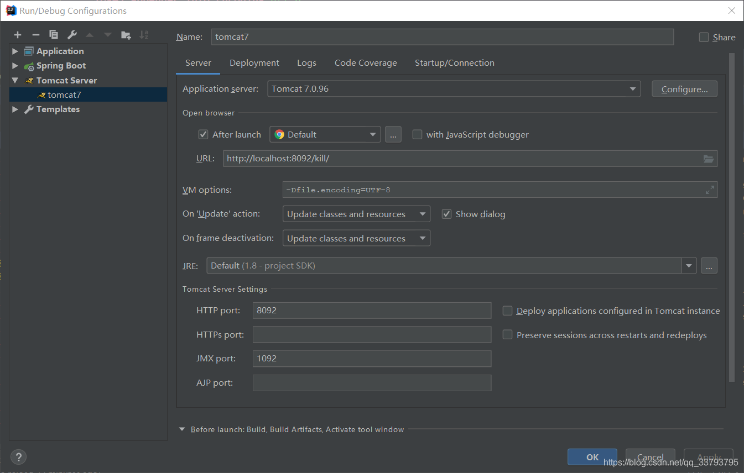Screen dimensions: 744x473
Task: Click the Spring Boot leaf icon
Action: click(x=29, y=66)
